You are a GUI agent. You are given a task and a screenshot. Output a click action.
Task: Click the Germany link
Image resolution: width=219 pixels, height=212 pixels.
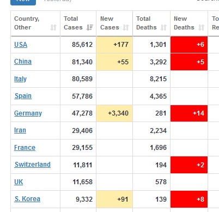pos(28,113)
